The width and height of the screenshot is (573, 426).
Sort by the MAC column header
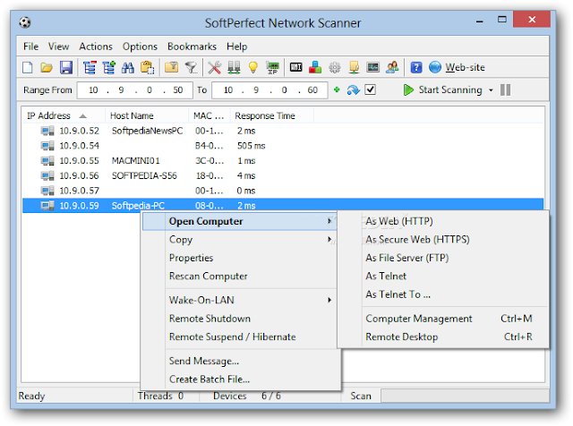click(x=210, y=115)
